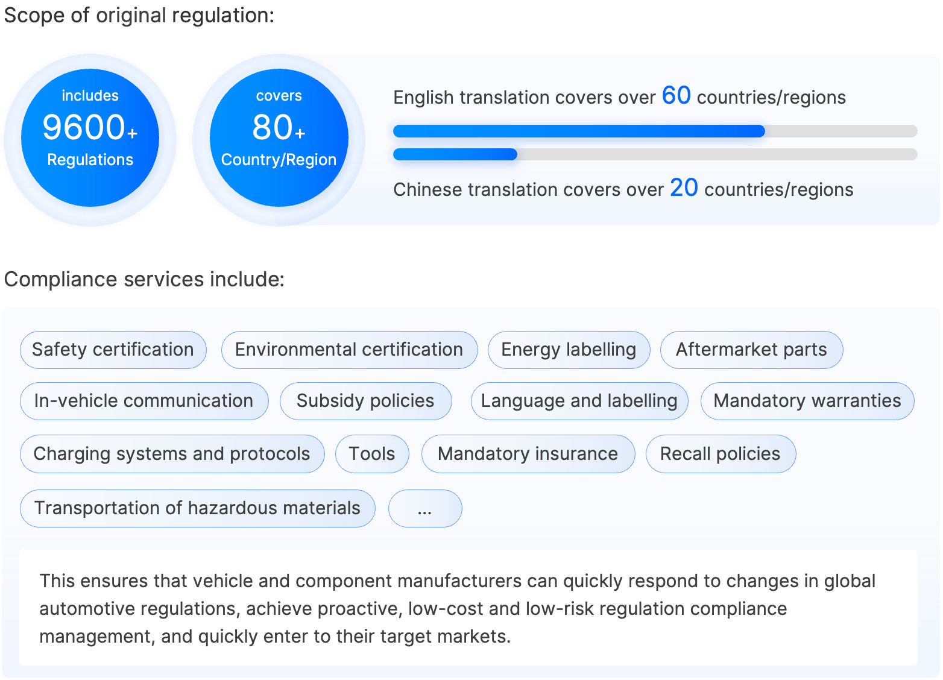
Task: Toggle the Mandatory insurance pill
Action: click(x=528, y=454)
